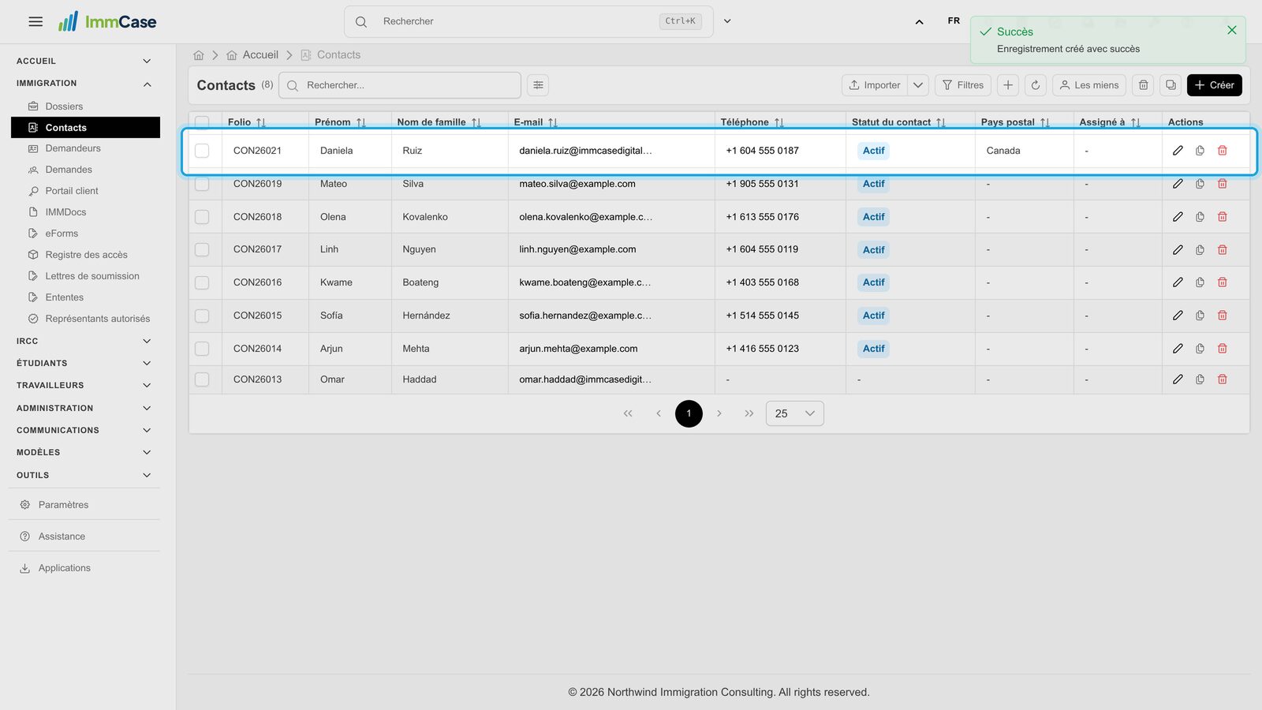Go to Paramètres

[x=63, y=505]
